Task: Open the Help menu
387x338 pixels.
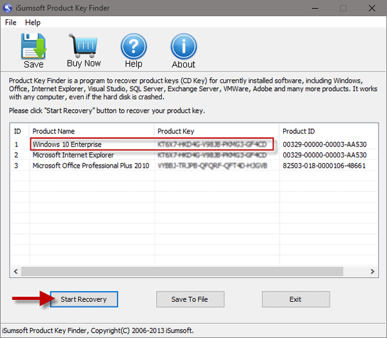Action: pyautogui.click(x=33, y=23)
